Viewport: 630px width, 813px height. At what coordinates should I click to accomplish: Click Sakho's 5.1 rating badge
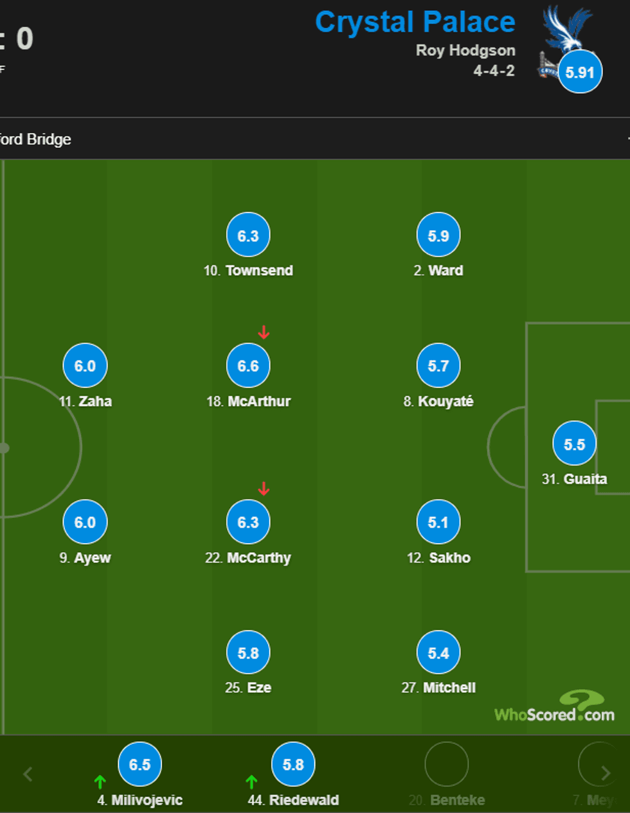(x=438, y=523)
